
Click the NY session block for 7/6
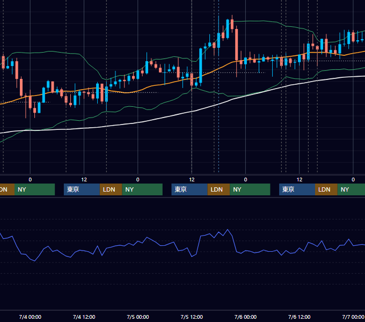[351, 189]
